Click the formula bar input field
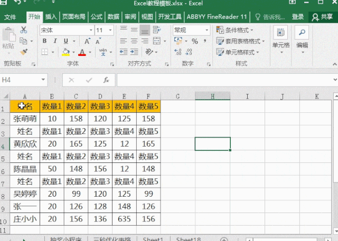The image size is (338, 241). (225, 80)
